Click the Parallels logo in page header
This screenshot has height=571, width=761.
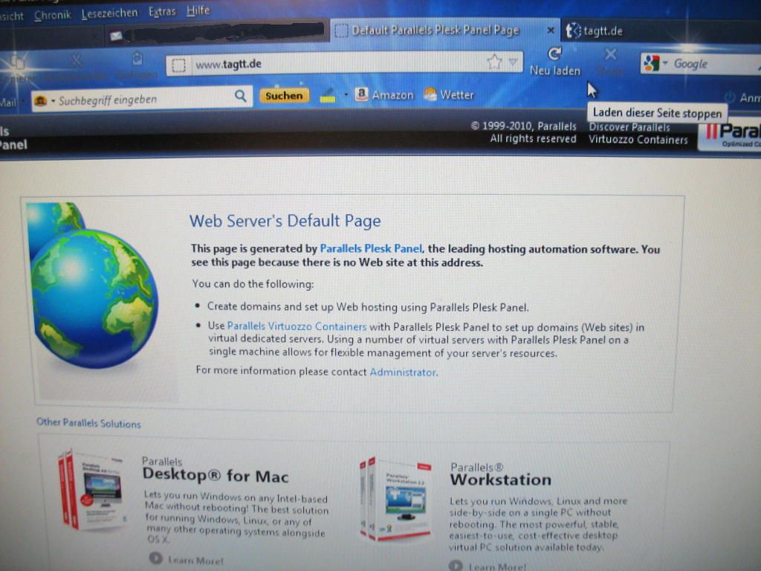[730, 135]
